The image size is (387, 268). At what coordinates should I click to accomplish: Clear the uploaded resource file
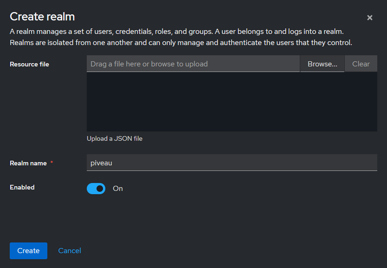click(361, 64)
